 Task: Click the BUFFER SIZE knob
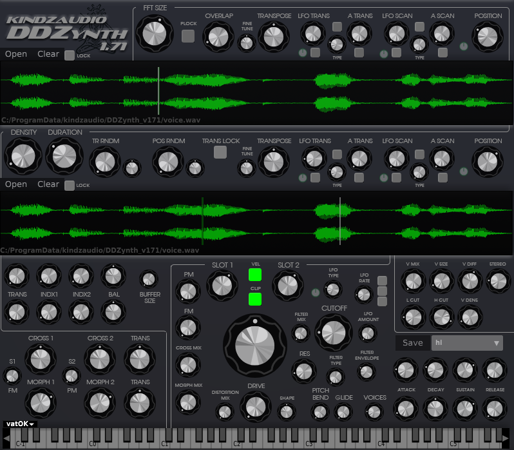[x=149, y=279]
